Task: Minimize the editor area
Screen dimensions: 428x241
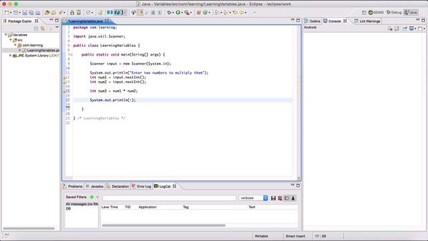Action: click(293, 20)
